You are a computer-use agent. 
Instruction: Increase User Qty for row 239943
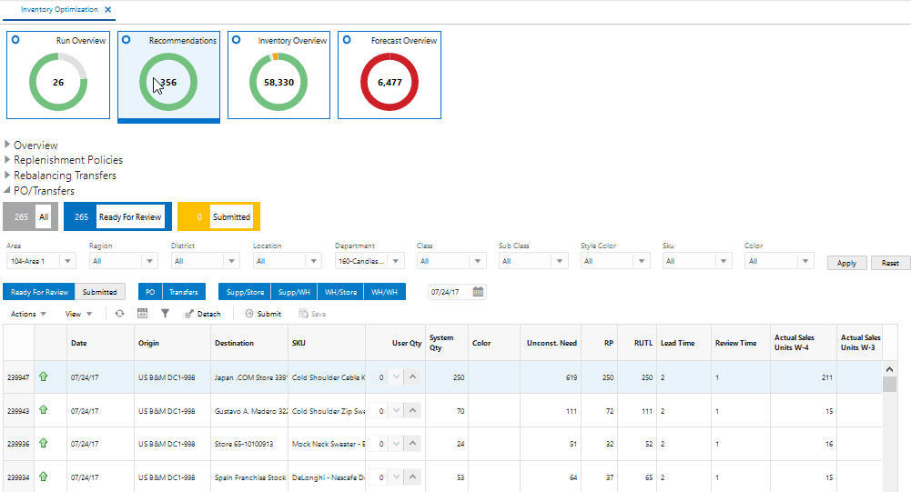pos(412,411)
